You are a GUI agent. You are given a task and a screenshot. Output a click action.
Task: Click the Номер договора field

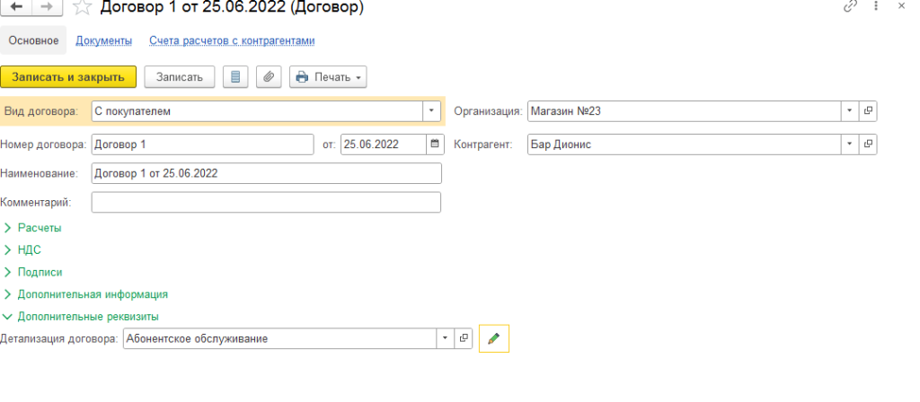click(202, 144)
